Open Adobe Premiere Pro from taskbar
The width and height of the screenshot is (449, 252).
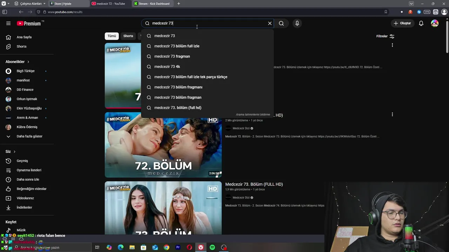click(x=178, y=247)
